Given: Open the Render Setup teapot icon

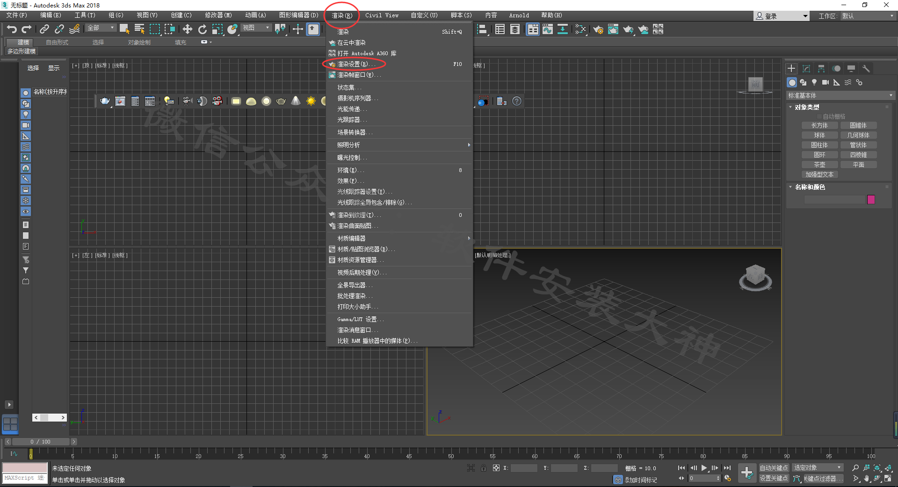Looking at the screenshot, I should click(x=598, y=29).
